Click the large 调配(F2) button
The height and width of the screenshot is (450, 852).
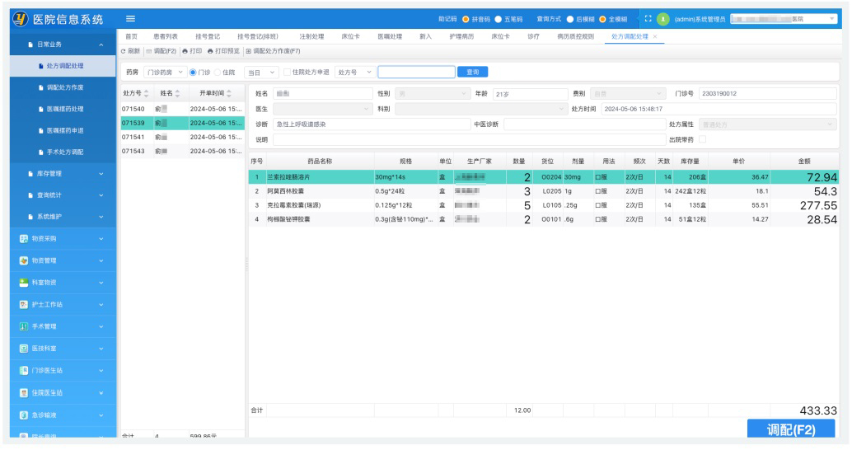pos(790,429)
